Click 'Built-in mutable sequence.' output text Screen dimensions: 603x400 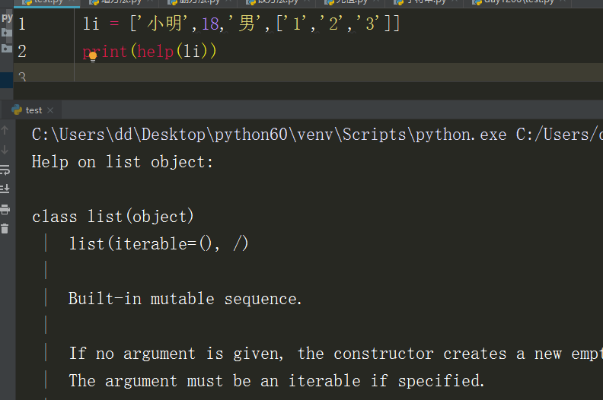coord(185,299)
